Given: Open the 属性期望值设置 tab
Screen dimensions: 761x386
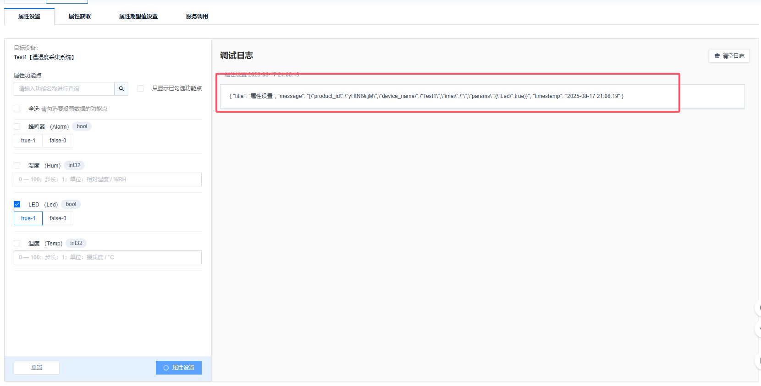Looking at the screenshot, I should (x=138, y=16).
